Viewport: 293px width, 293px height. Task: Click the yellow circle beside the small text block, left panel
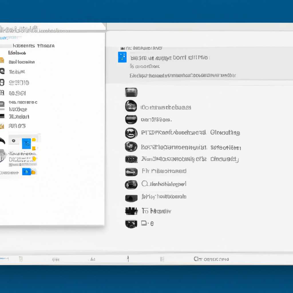pyautogui.click(x=34, y=159)
